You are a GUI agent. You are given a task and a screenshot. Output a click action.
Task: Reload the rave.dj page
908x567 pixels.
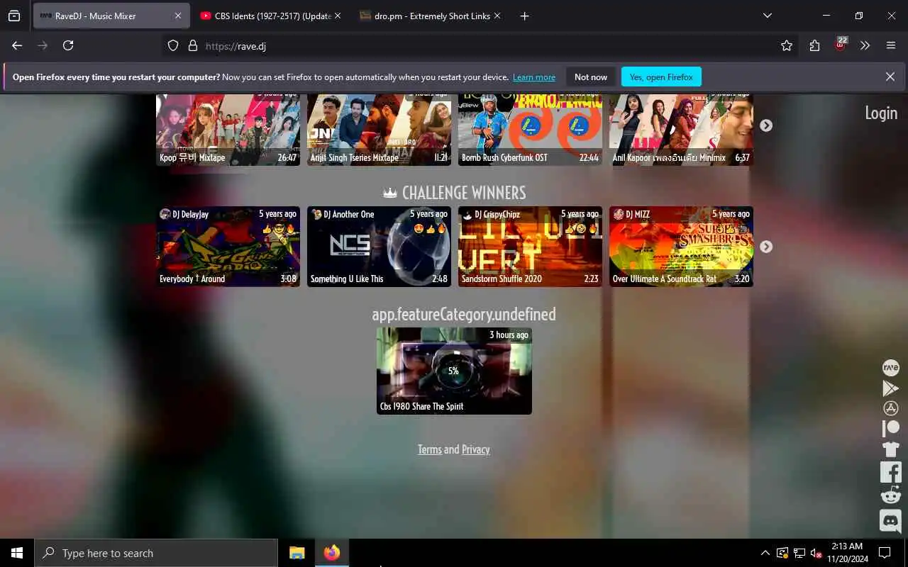[68, 45]
